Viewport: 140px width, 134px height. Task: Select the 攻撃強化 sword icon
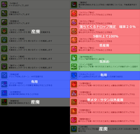tap(4, 13)
